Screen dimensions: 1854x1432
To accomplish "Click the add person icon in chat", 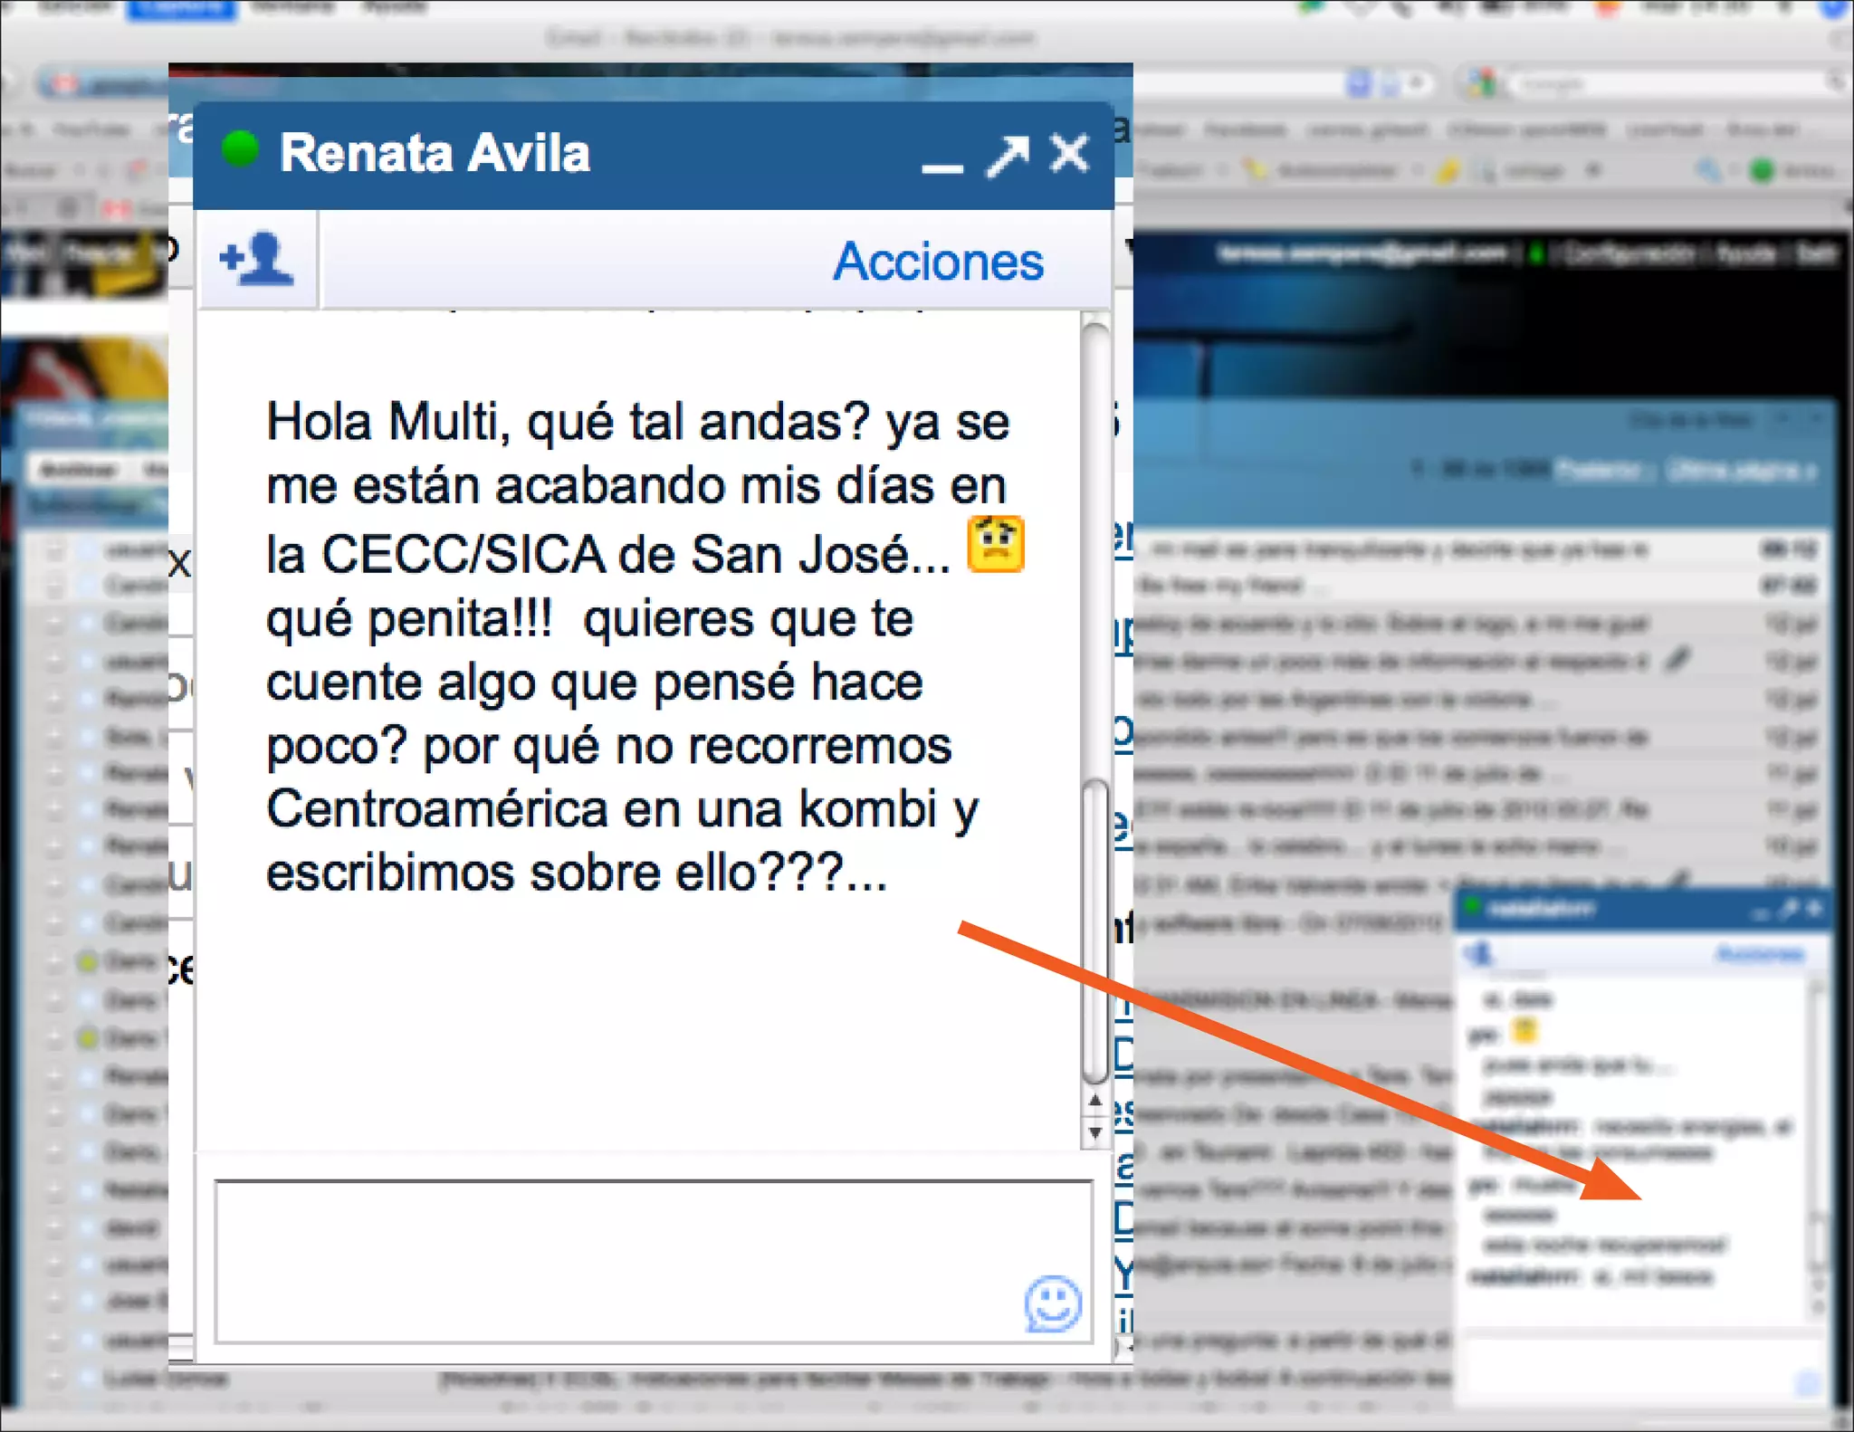I will point(257,260).
